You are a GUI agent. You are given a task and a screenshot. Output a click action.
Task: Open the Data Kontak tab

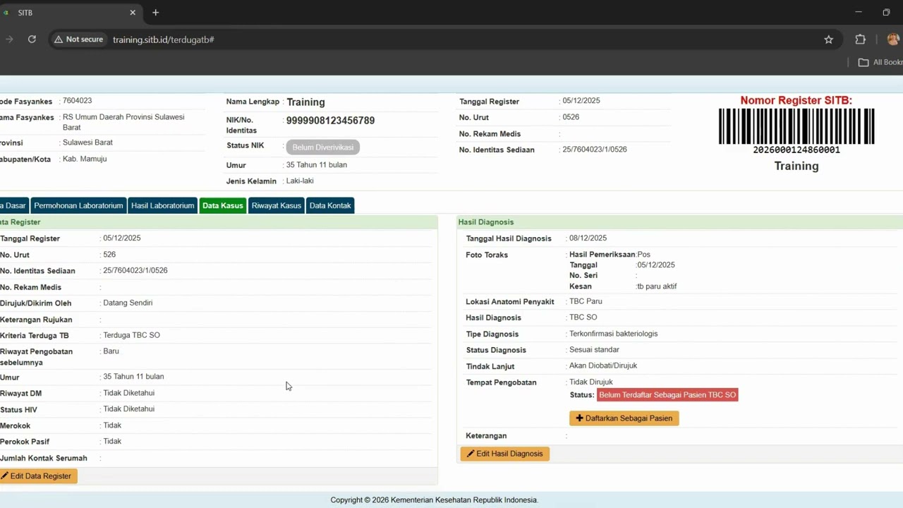[330, 205]
